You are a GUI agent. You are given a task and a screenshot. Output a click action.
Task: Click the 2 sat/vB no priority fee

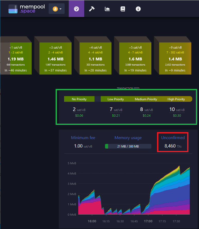79,109
